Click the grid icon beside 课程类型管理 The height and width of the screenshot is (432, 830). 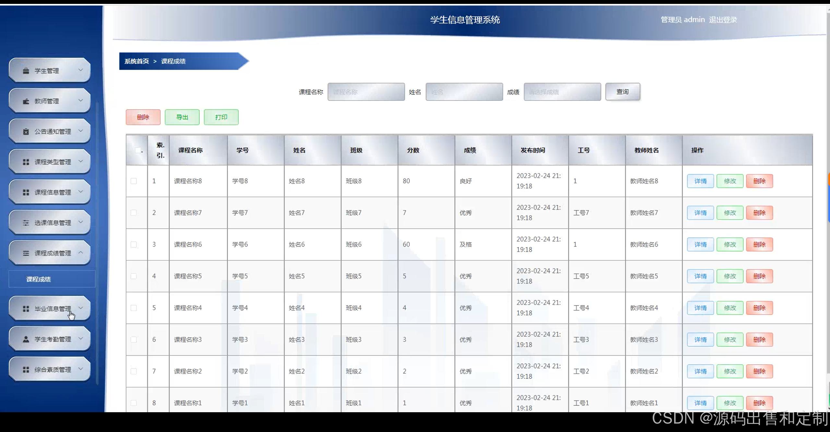(26, 162)
